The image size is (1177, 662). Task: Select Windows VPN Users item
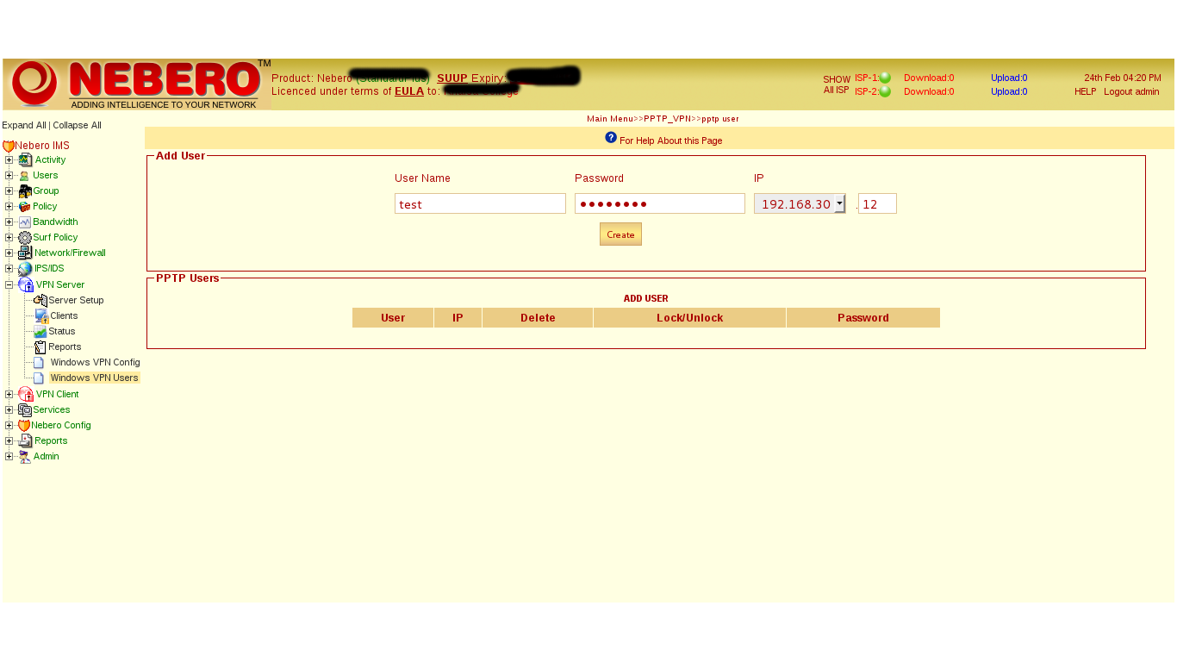94,378
